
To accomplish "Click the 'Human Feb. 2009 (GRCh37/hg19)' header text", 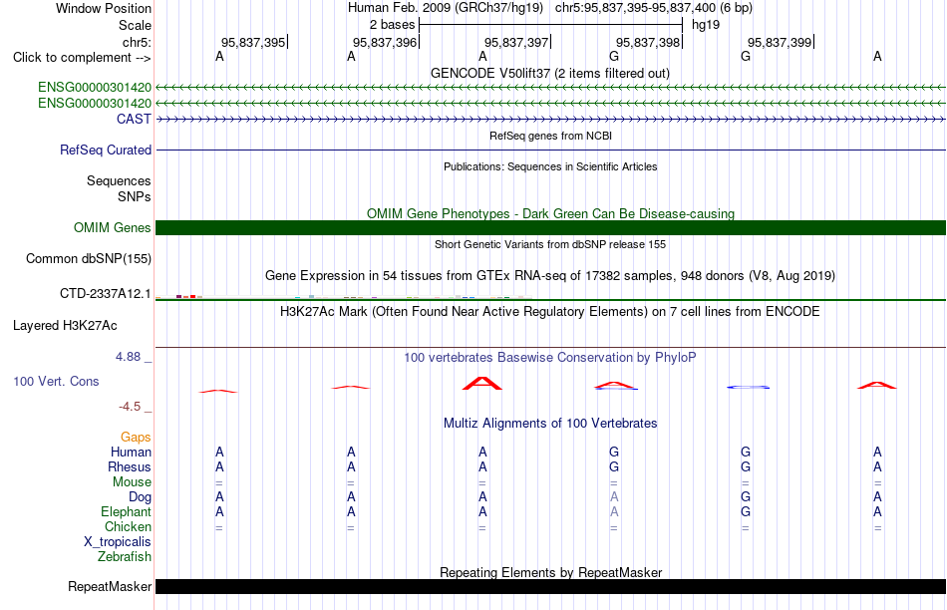I will click(x=446, y=8).
